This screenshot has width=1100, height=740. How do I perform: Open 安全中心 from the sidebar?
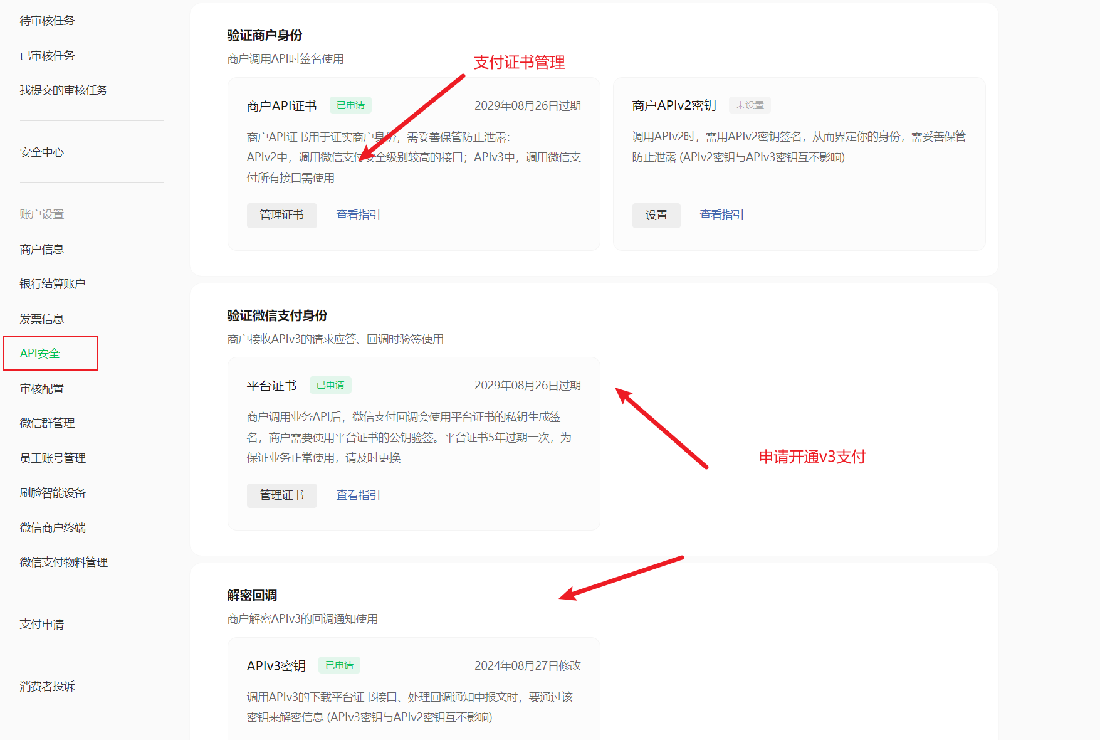[41, 152]
